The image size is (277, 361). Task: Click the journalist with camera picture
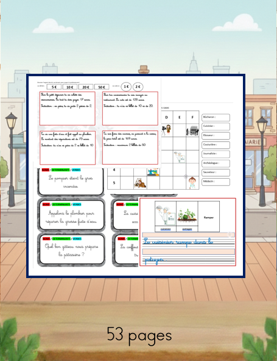(x=166, y=130)
